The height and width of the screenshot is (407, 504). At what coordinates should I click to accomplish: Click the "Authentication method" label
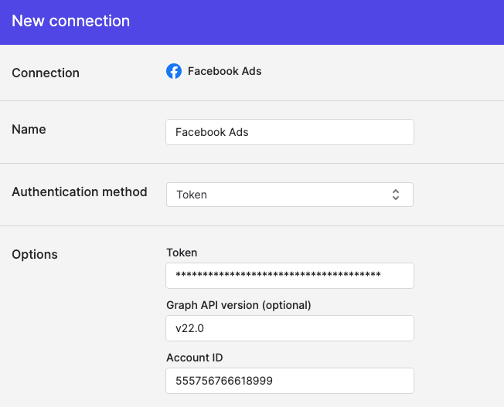(80, 192)
